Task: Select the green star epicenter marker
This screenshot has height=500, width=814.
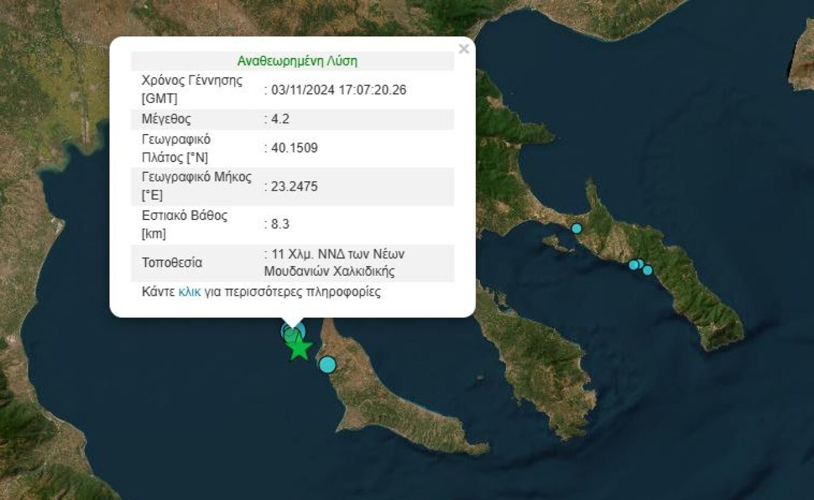Action: pyautogui.click(x=299, y=349)
